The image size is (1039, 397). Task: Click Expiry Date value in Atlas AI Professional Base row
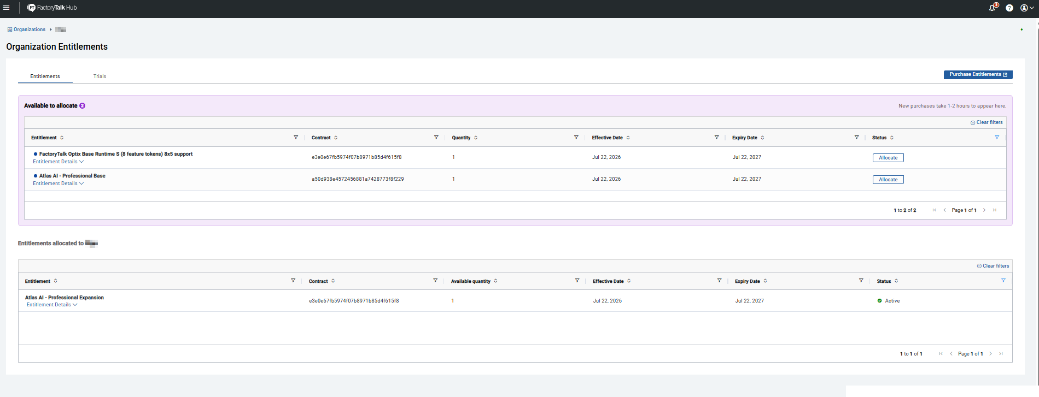pyautogui.click(x=747, y=179)
